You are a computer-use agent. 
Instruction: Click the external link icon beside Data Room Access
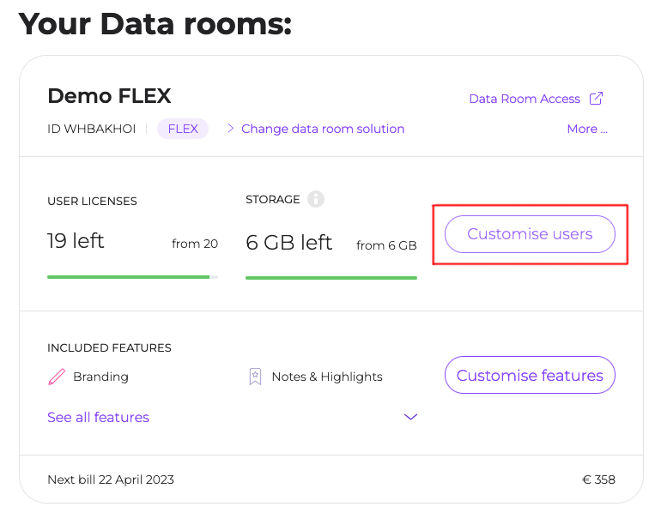596,99
